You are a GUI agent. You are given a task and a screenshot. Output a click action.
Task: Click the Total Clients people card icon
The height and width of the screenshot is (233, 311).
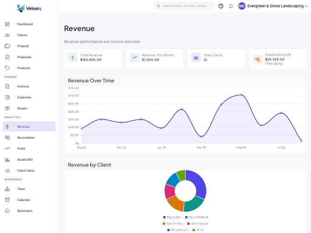tap(196, 58)
